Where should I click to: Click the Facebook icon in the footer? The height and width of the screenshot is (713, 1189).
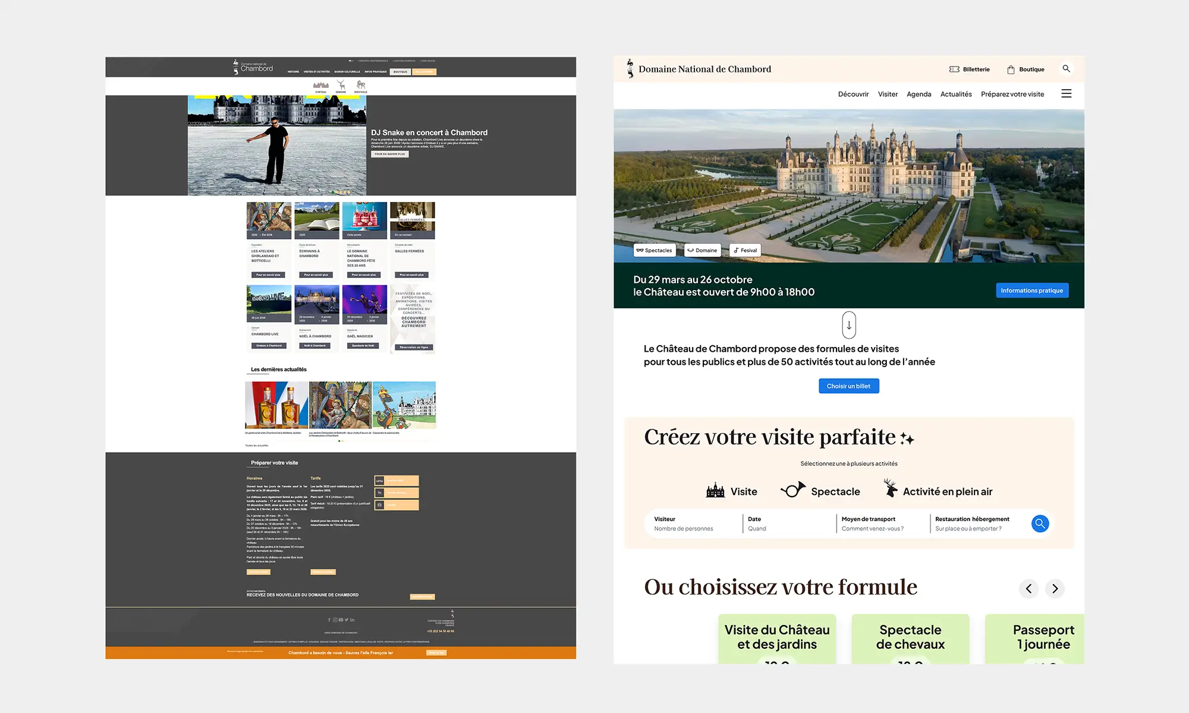coord(329,619)
